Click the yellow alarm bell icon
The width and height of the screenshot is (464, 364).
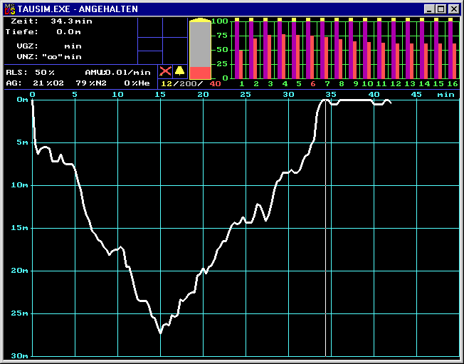tap(179, 71)
